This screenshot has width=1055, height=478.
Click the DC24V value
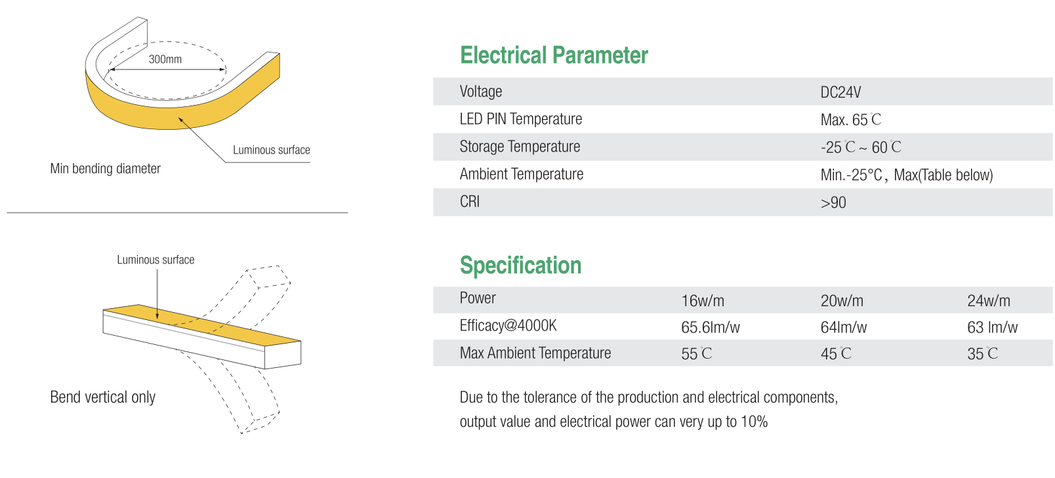(x=840, y=92)
